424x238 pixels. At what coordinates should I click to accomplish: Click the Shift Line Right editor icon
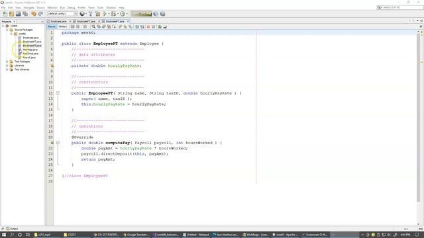coord(142,26)
